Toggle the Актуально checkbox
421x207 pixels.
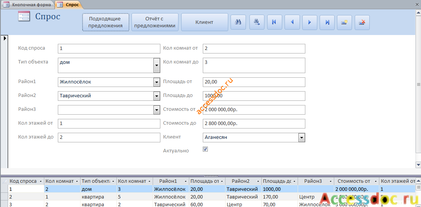(x=205, y=149)
